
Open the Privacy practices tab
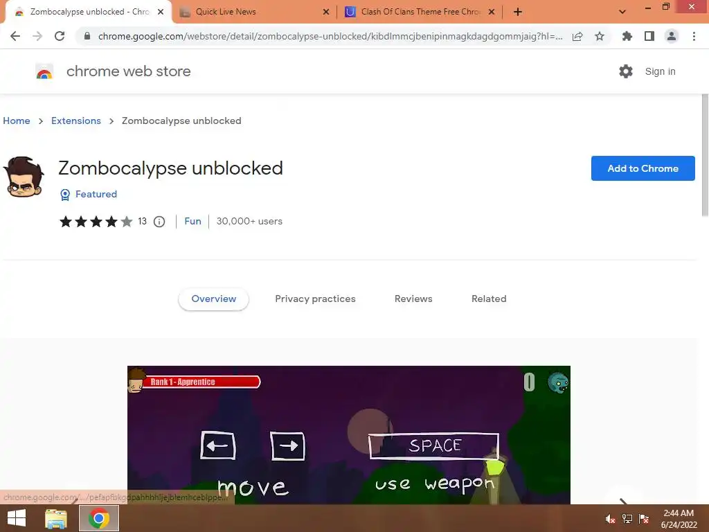[315, 299]
